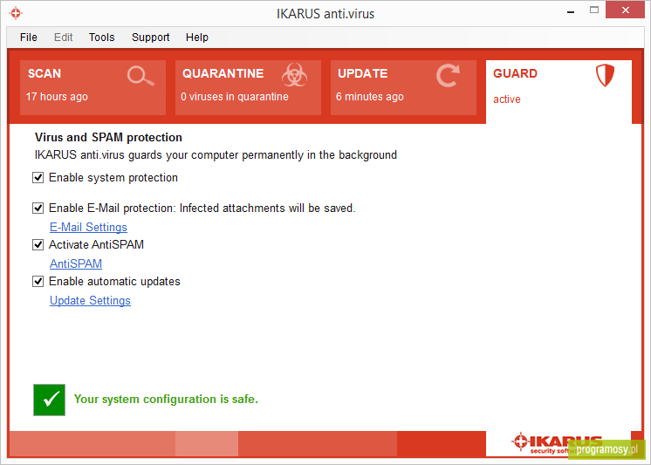Open the Edit menu
Viewport: 651px width, 465px height.
coord(63,38)
